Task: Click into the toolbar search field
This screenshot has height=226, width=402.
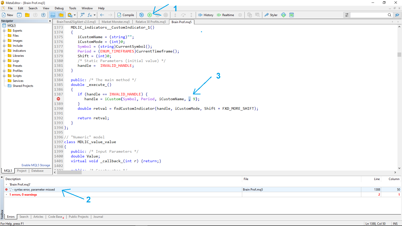Action: [x=368, y=15]
